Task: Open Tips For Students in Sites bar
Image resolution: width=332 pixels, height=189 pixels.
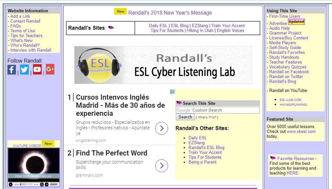Action: (x=167, y=30)
